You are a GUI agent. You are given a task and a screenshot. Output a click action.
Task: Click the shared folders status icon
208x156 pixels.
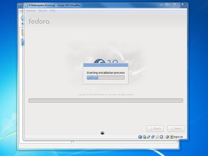point(157,137)
